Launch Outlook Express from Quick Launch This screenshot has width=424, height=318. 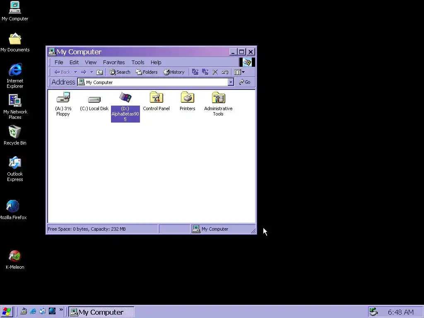point(43,311)
